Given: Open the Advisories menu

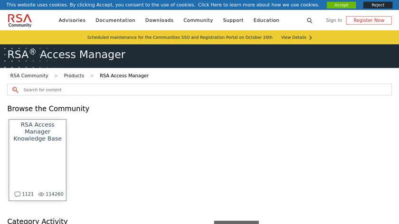Looking at the screenshot, I should [72, 20].
